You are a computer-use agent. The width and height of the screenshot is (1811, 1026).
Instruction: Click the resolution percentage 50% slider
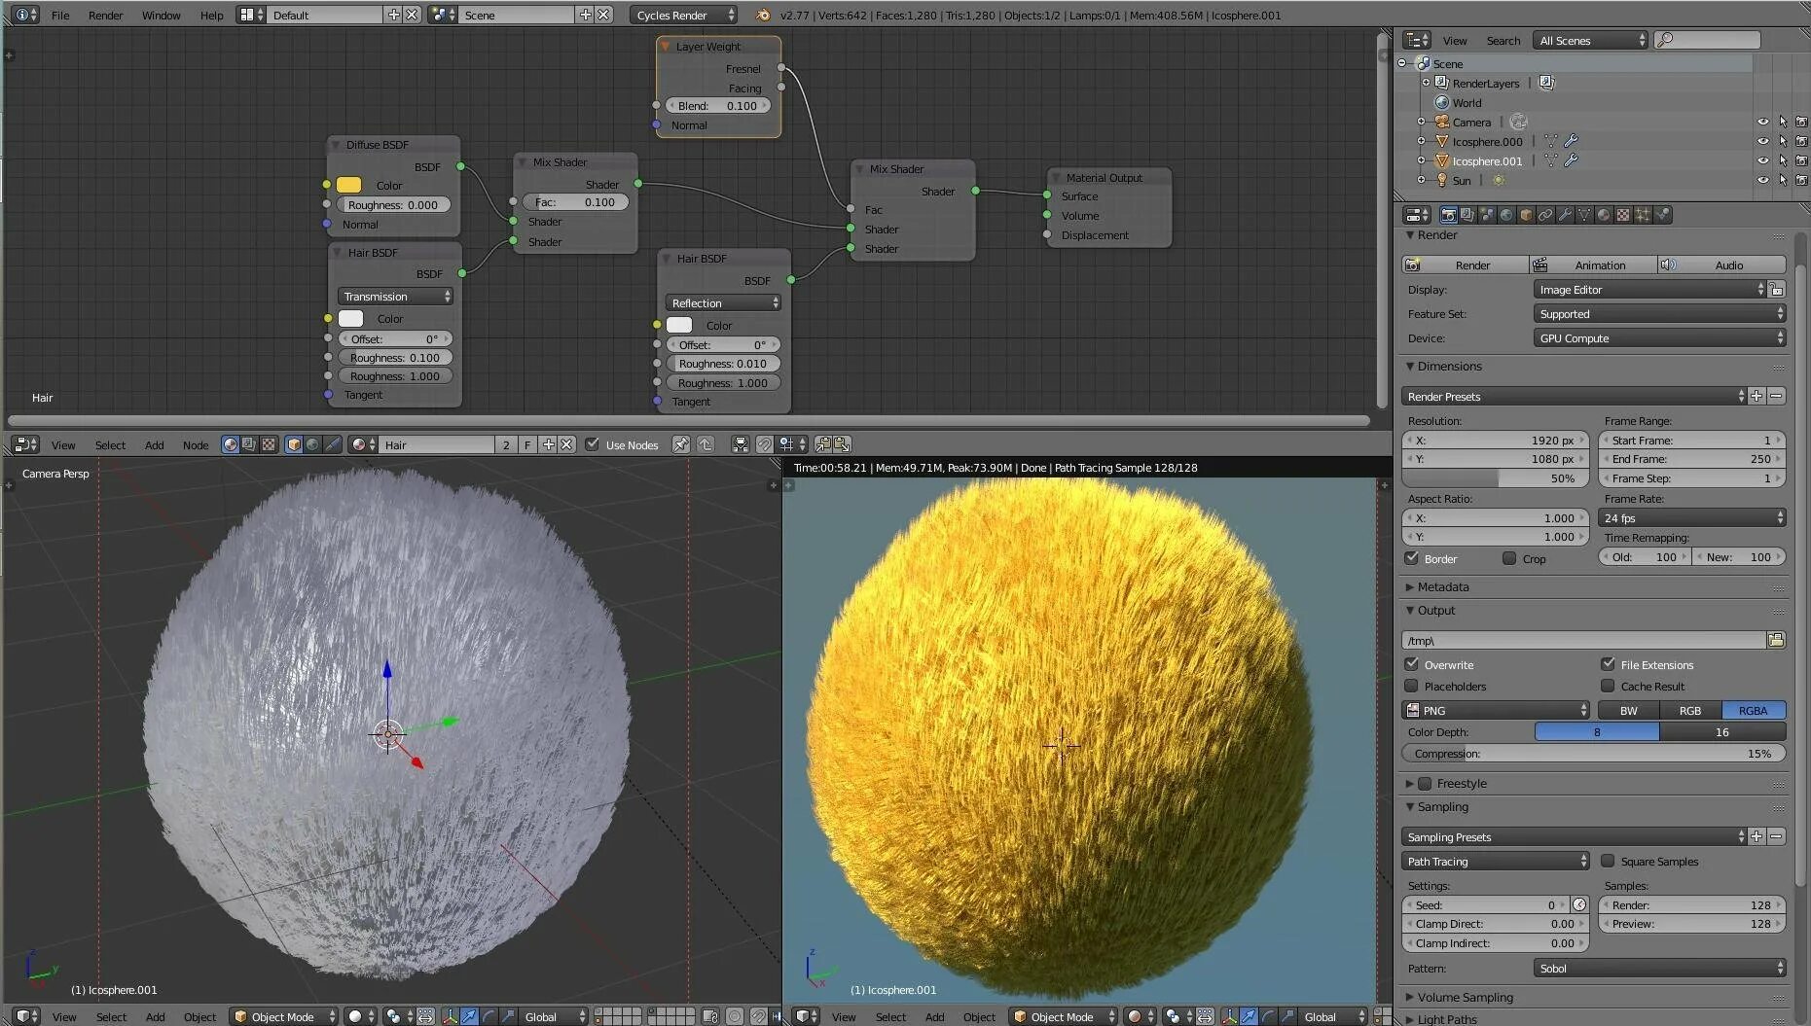click(x=1496, y=478)
